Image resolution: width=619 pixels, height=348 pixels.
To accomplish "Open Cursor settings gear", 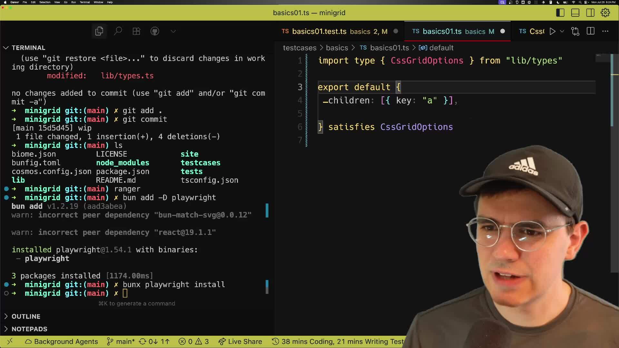I will (x=605, y=13).
